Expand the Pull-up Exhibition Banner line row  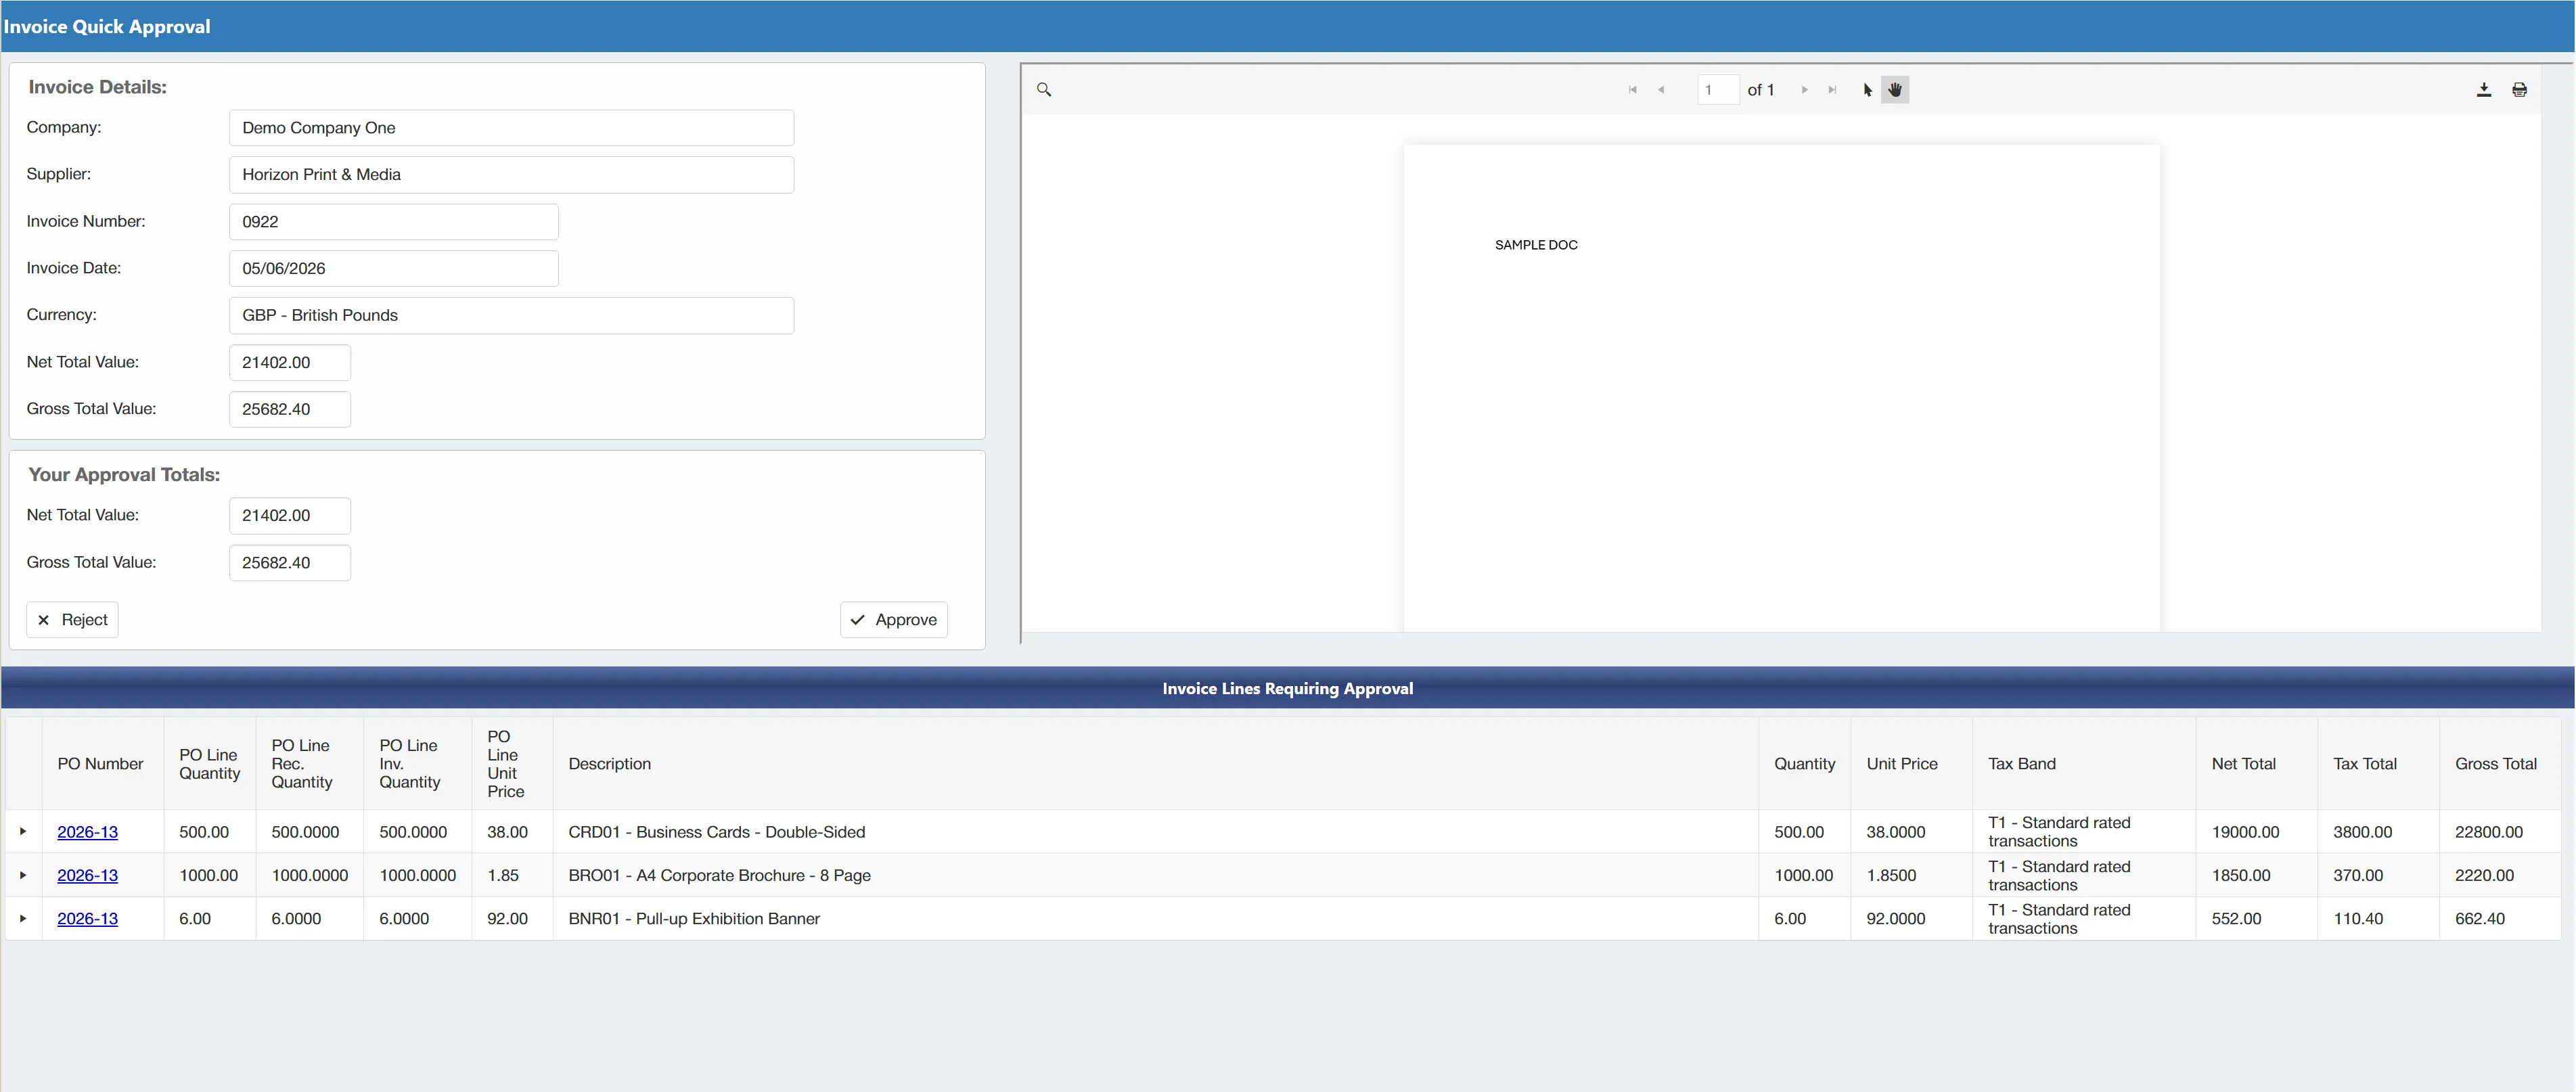tap(23, 918)
